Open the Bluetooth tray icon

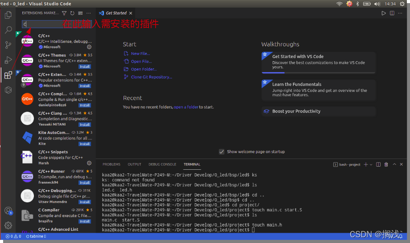pos(358,4)
